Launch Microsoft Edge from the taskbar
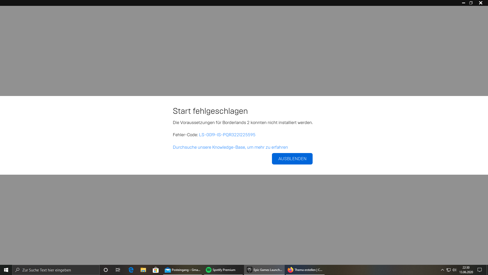This screenshot has height=275, width=488. pyautogui.click(x=131, y=270)
